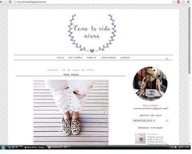
Task: Click the circular profile photo
Action: [x=150, y=84]
